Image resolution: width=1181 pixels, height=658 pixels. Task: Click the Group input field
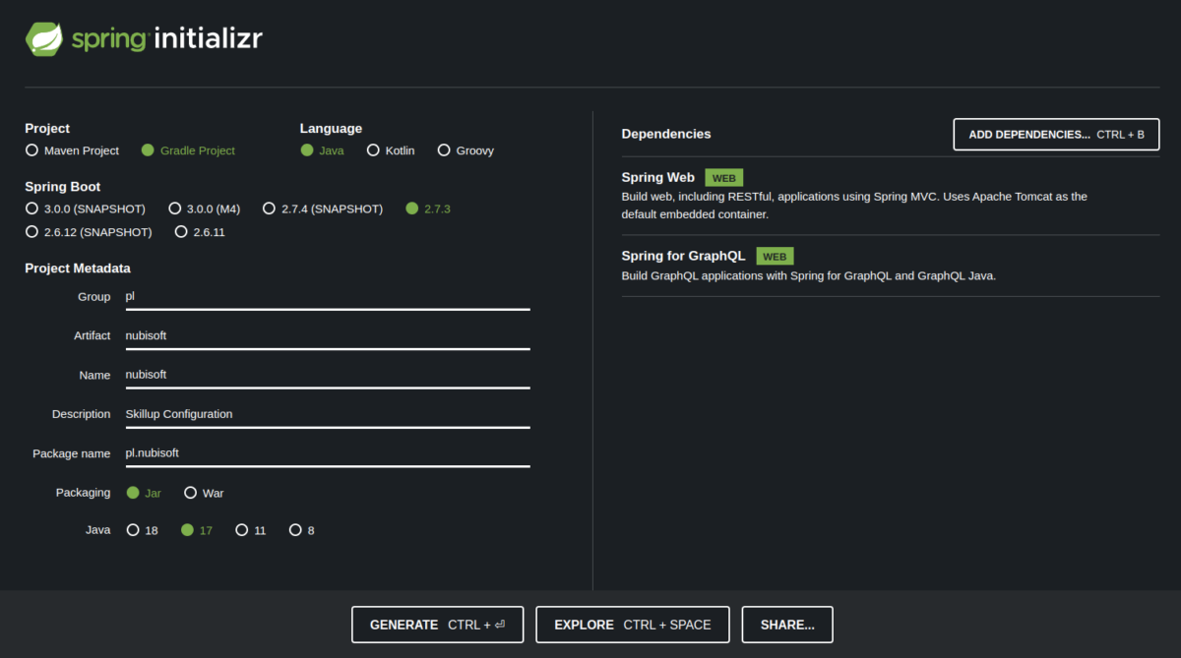[327, 296]
